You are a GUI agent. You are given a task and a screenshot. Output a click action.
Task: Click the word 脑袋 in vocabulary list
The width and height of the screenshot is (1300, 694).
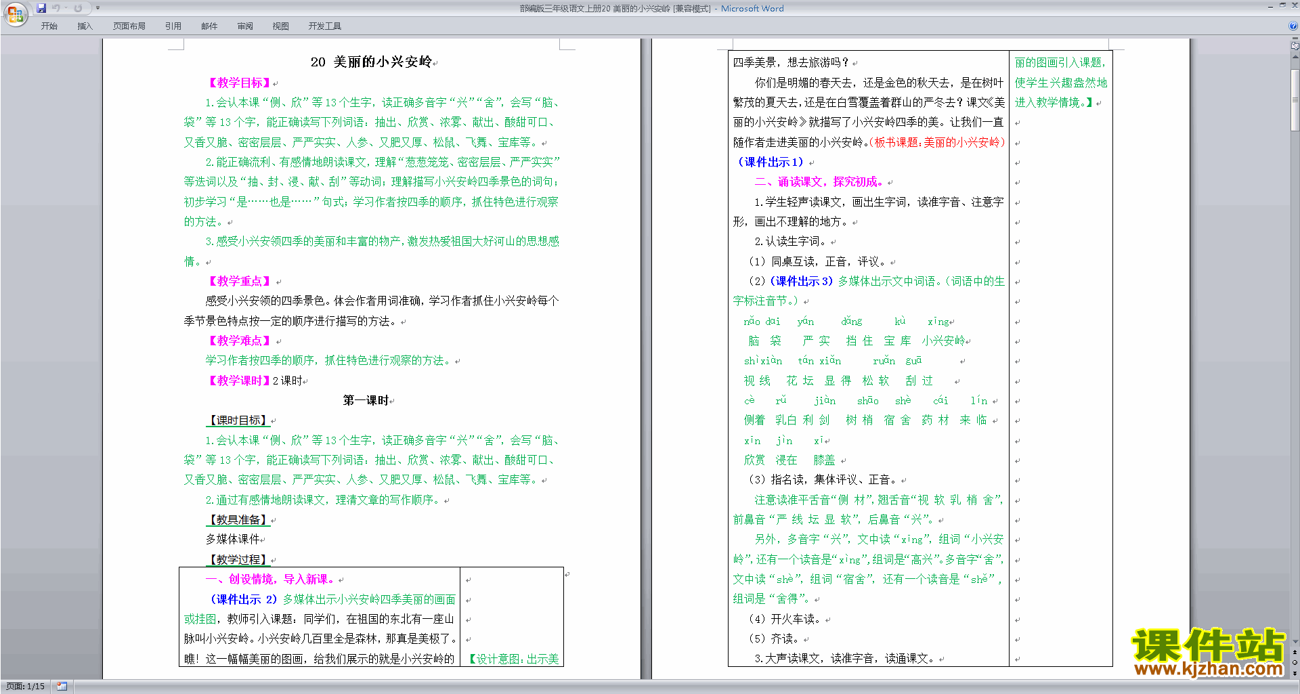click(764, 341)
